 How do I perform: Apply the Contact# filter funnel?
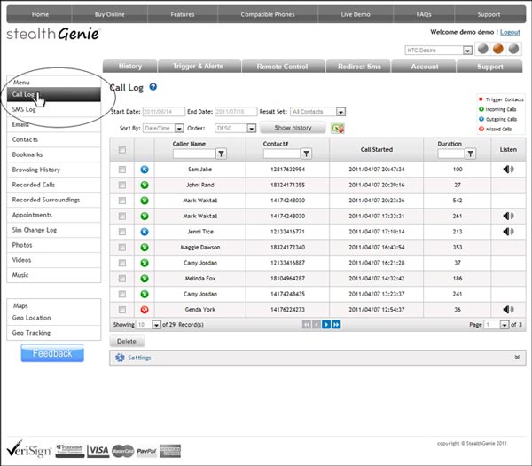coord(307,154)
